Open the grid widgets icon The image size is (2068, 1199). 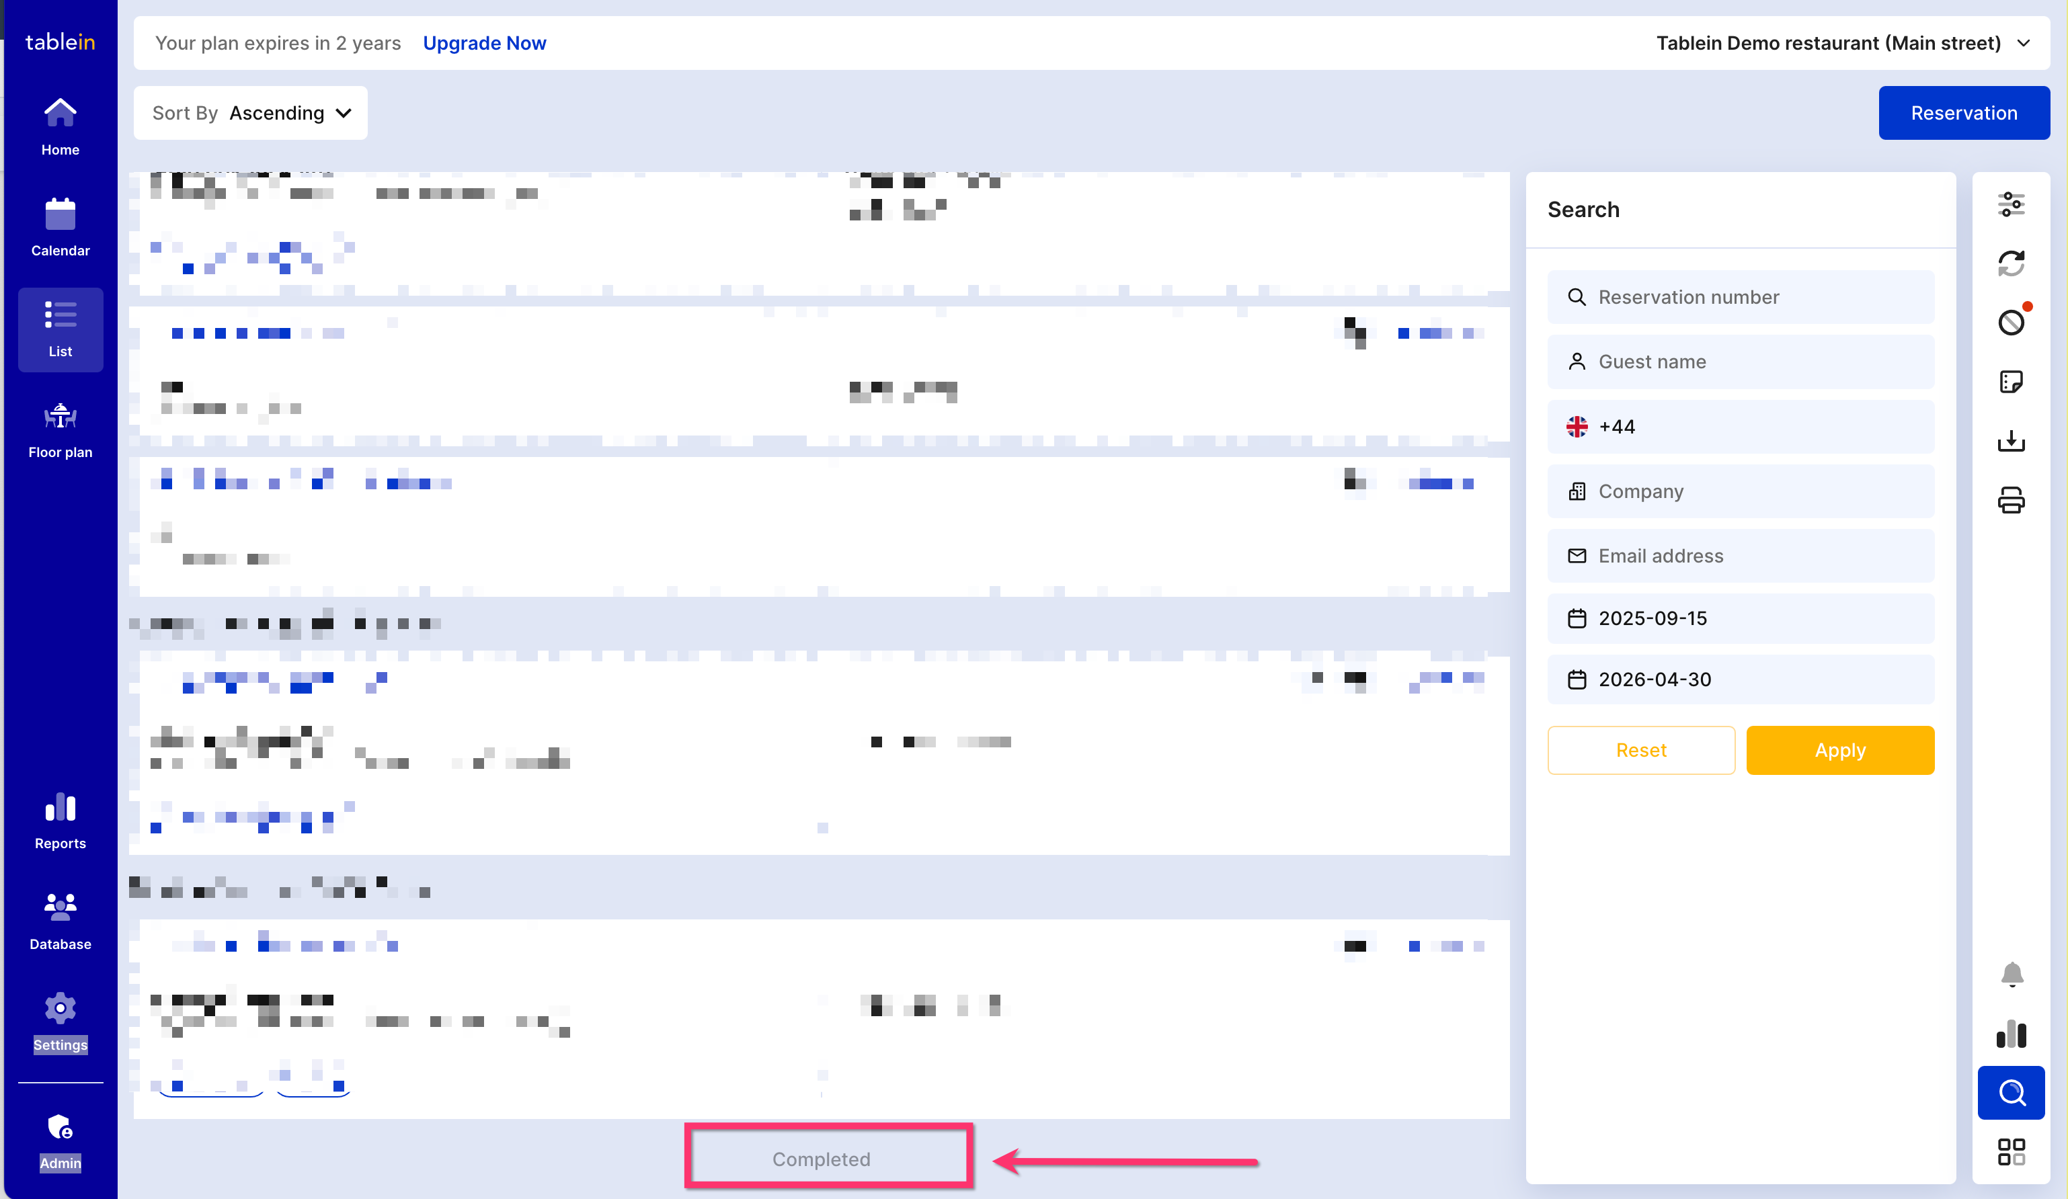pyautogui.click(x=2011, y=1151)
